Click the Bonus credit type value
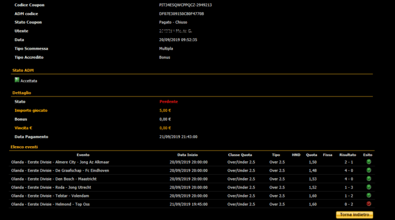 165,58
